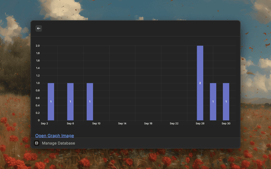Click the Sep 30 x-axis label
The width and height of the screenshot is (271, 169).
pyautogui.click(x=226, y=124)
